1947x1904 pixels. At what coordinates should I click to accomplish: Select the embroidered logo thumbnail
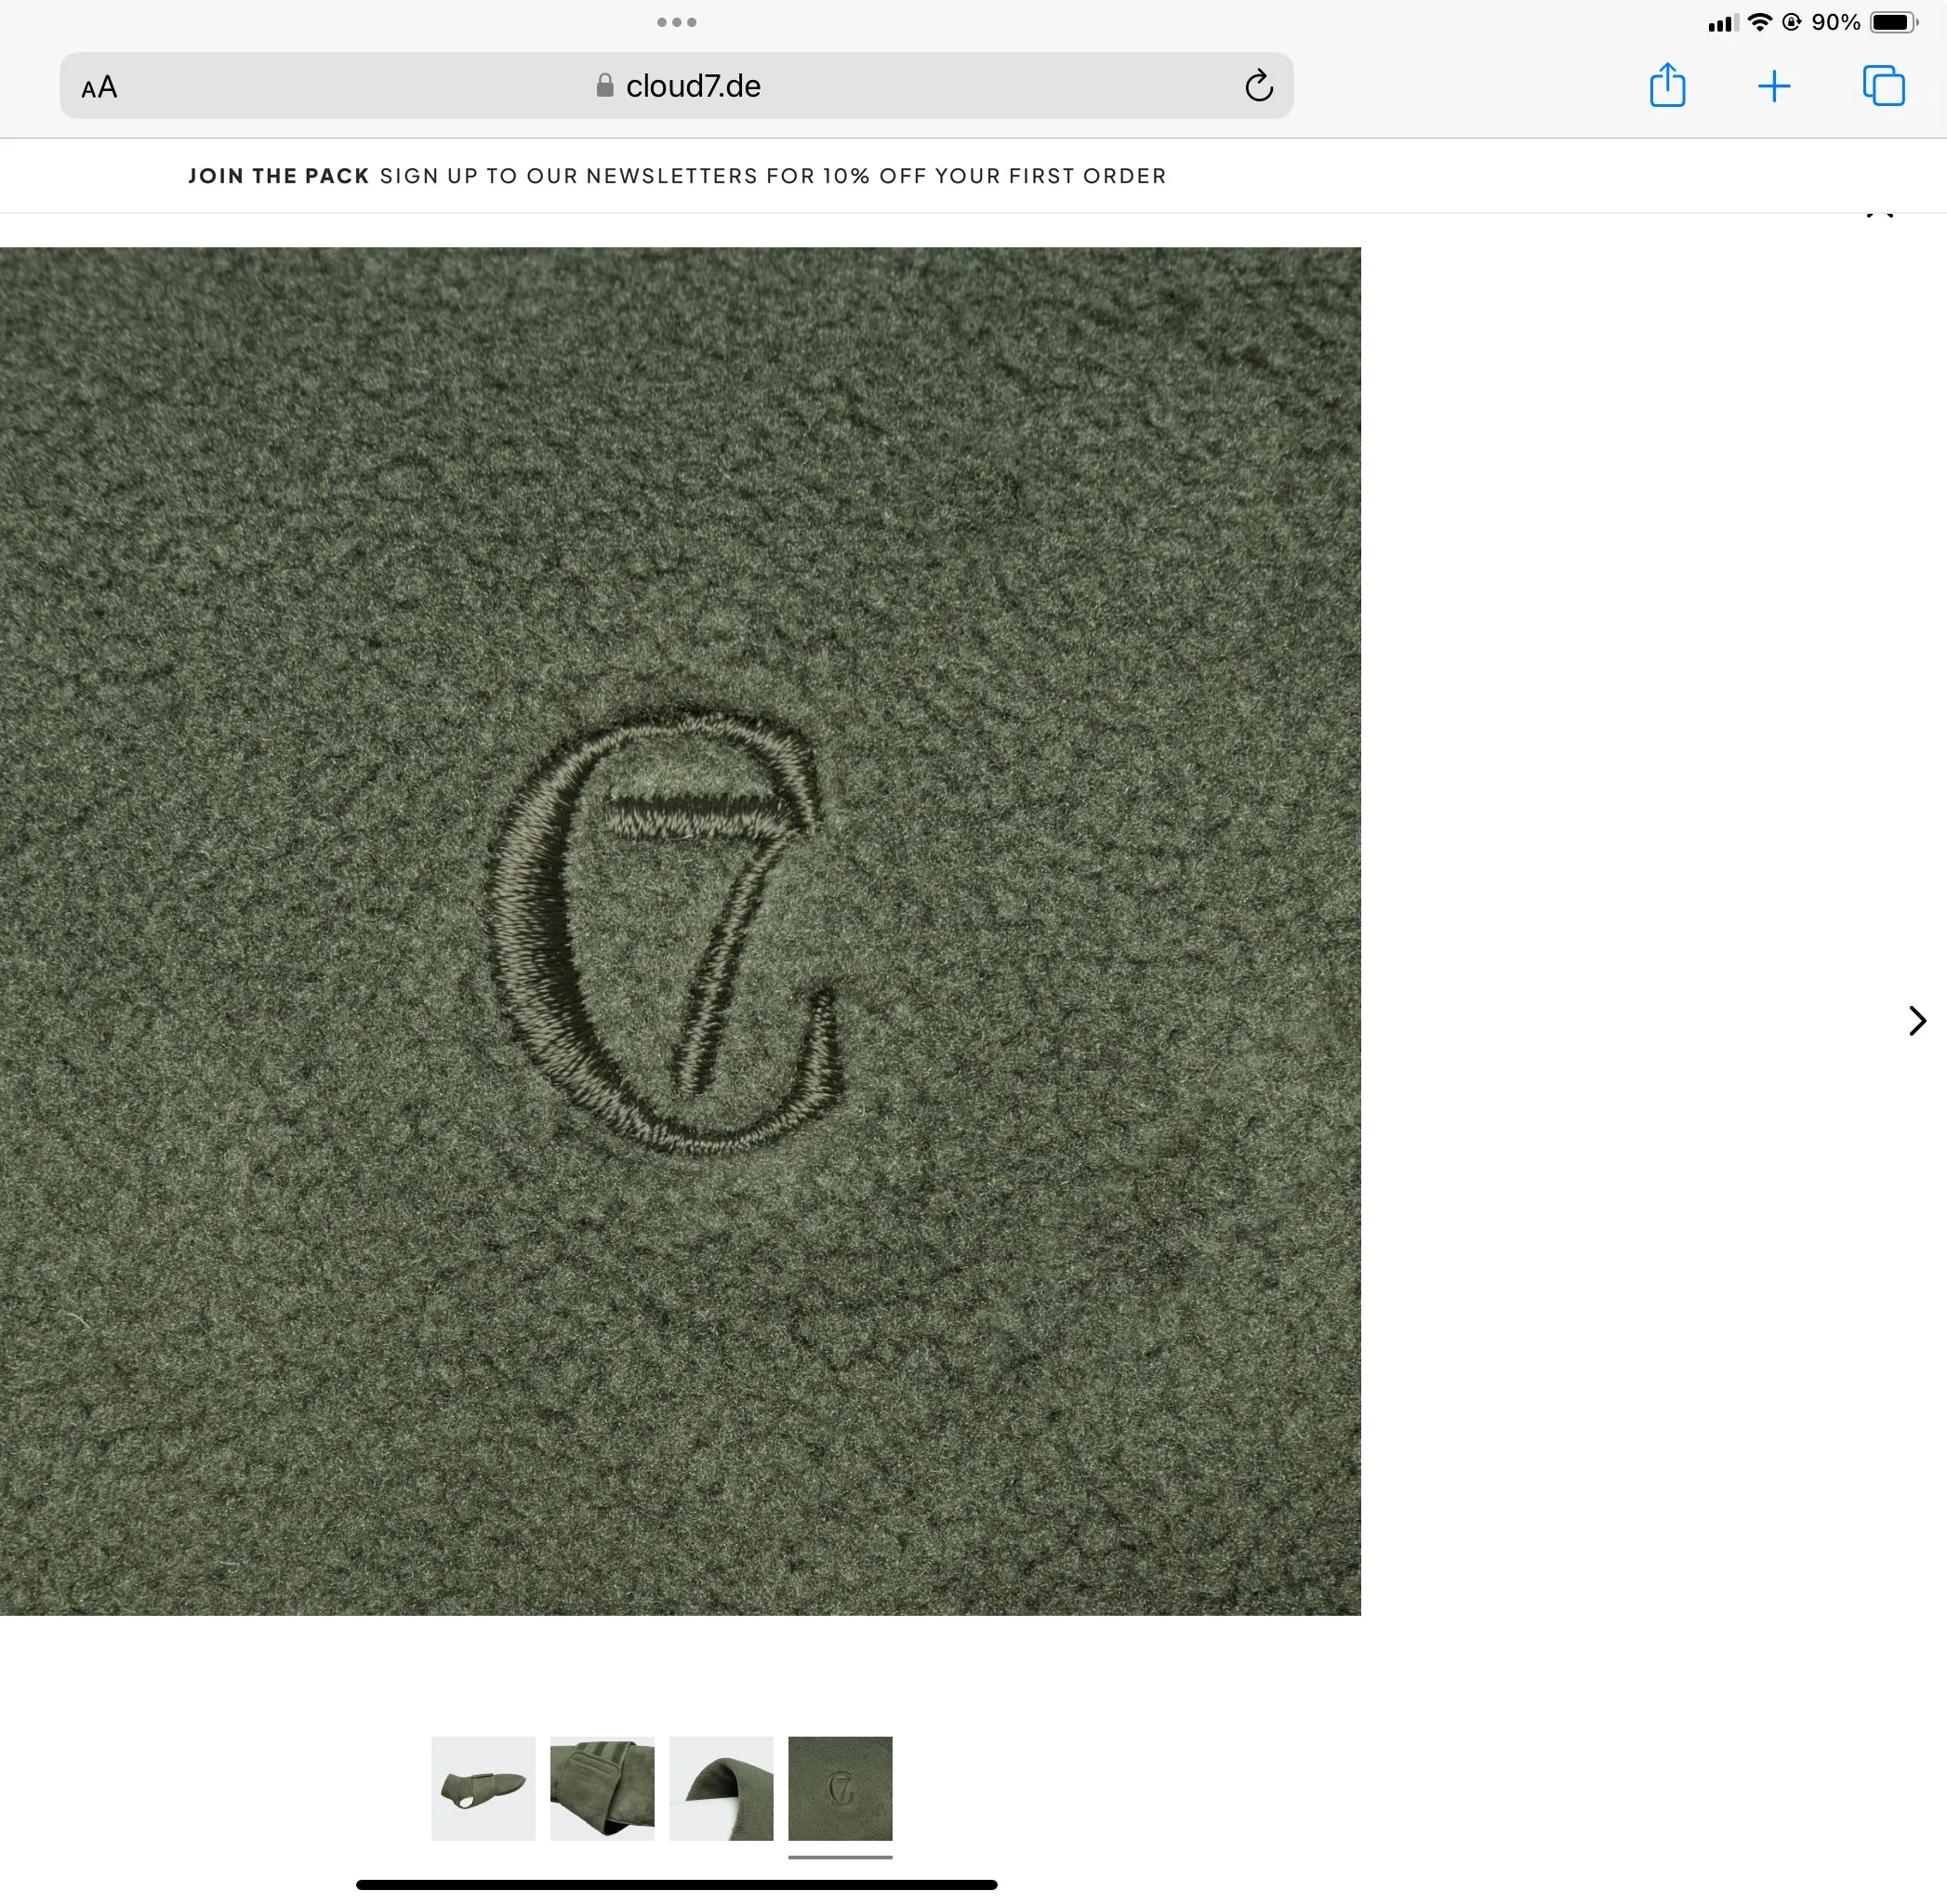pyautogui.click(x=840, y=1788)
